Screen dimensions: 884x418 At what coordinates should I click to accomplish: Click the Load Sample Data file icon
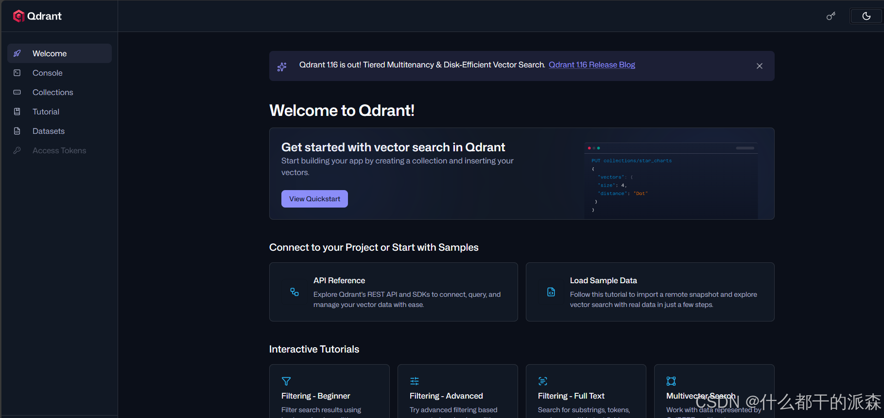pyautogui.click(x=551, y=292)
